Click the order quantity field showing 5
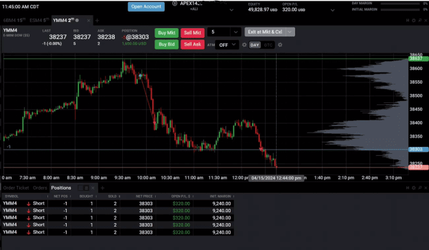Image resolution: width=429 pixels, height=250 pixels. tap(219, 32)
